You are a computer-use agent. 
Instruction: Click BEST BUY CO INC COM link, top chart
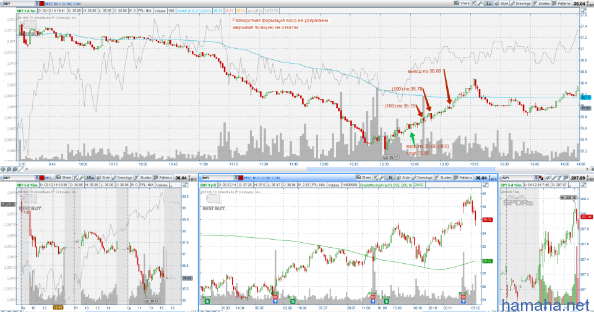(62, 4)
